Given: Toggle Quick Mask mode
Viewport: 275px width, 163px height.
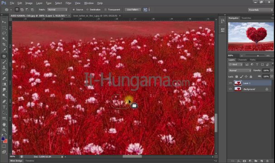Looking at the screenshot, I should [x=4, y=146].
